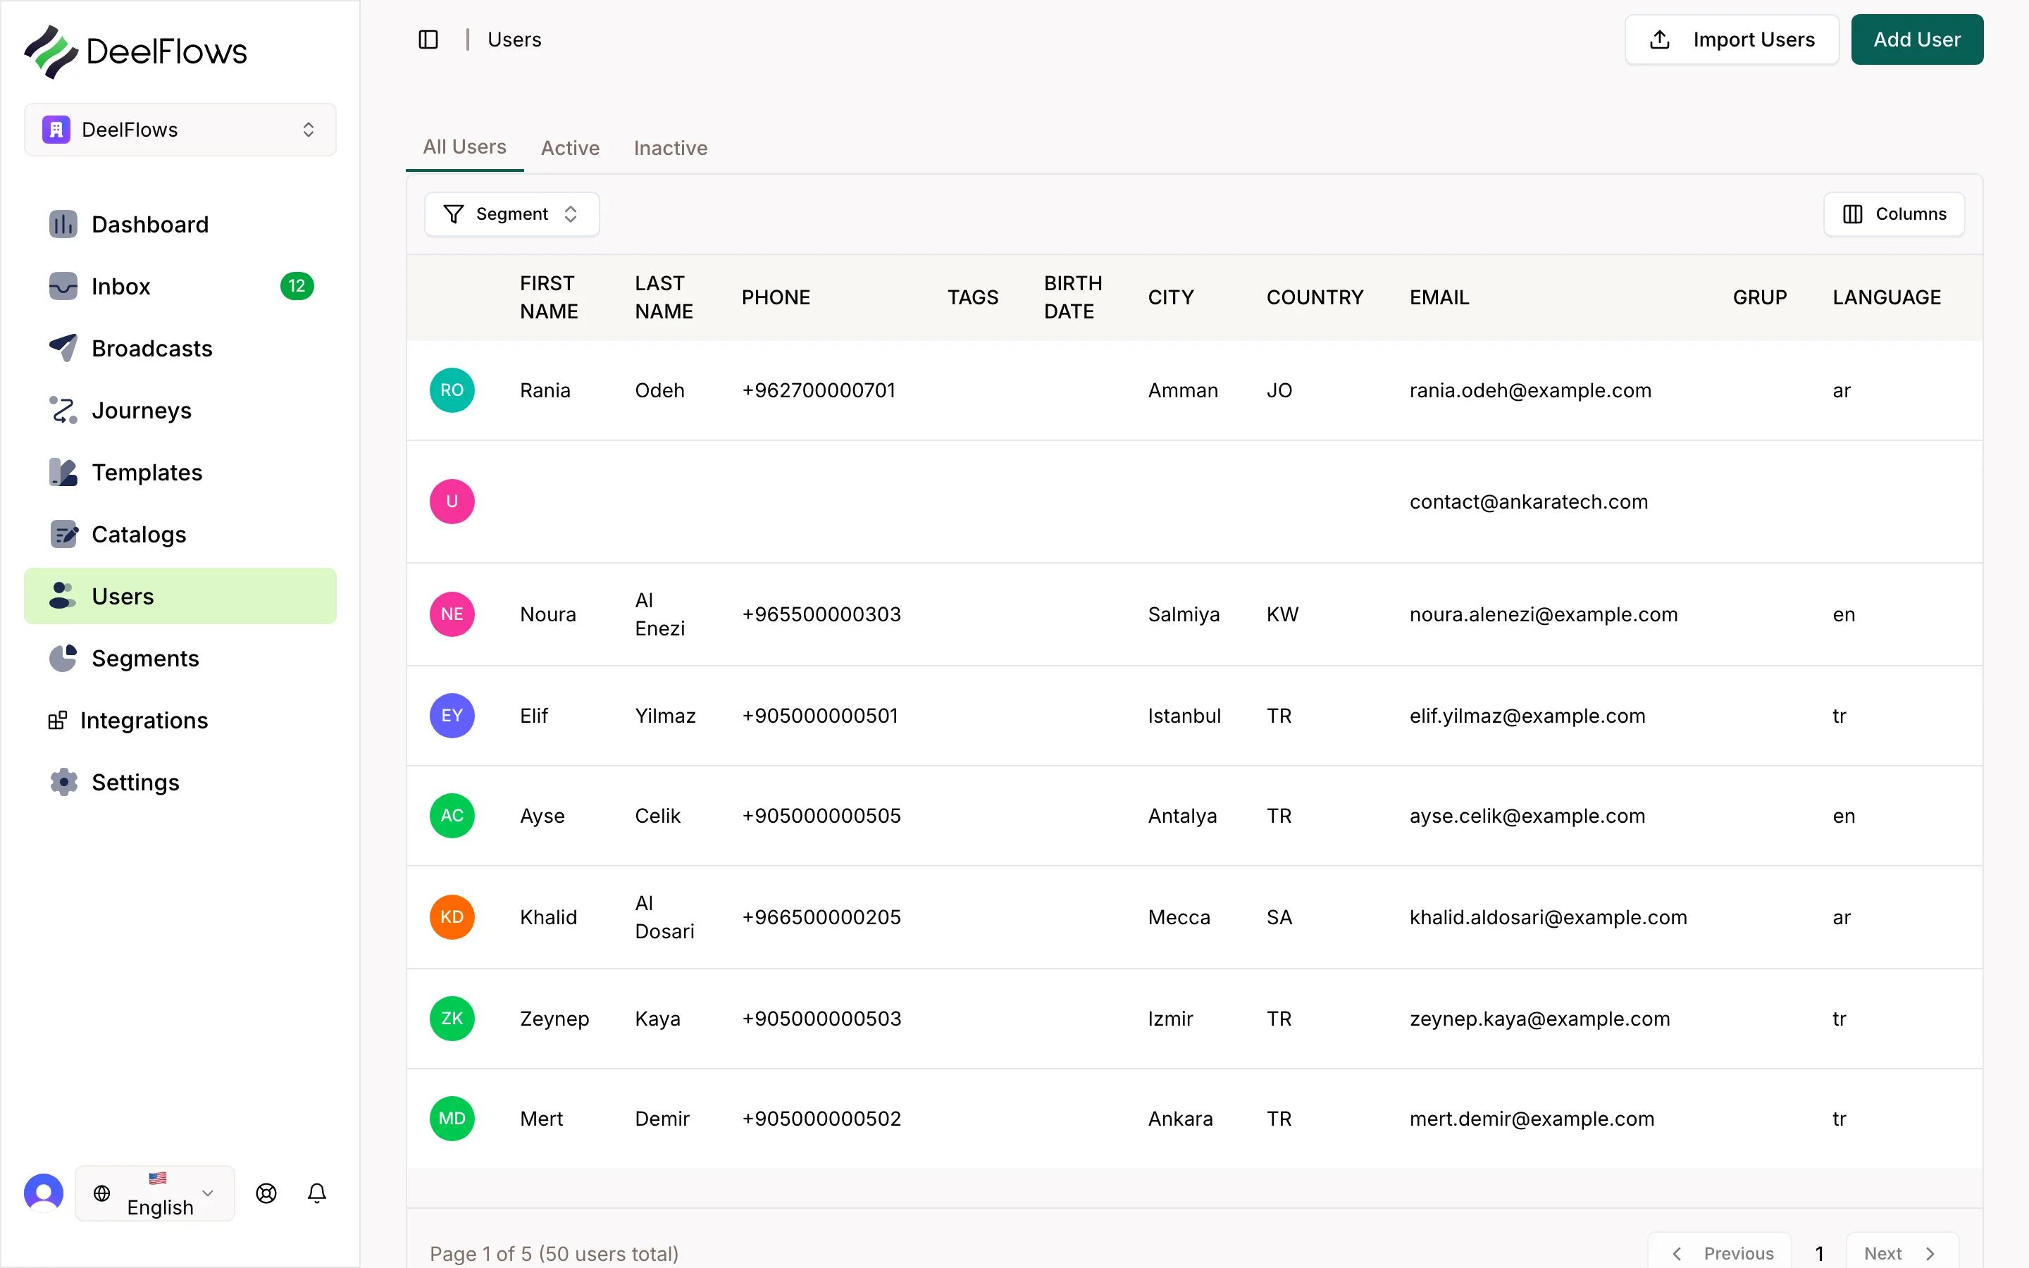Open Inbox from the sidebar
This screenshot has height=1268, width=2029.
pos(180,286)
